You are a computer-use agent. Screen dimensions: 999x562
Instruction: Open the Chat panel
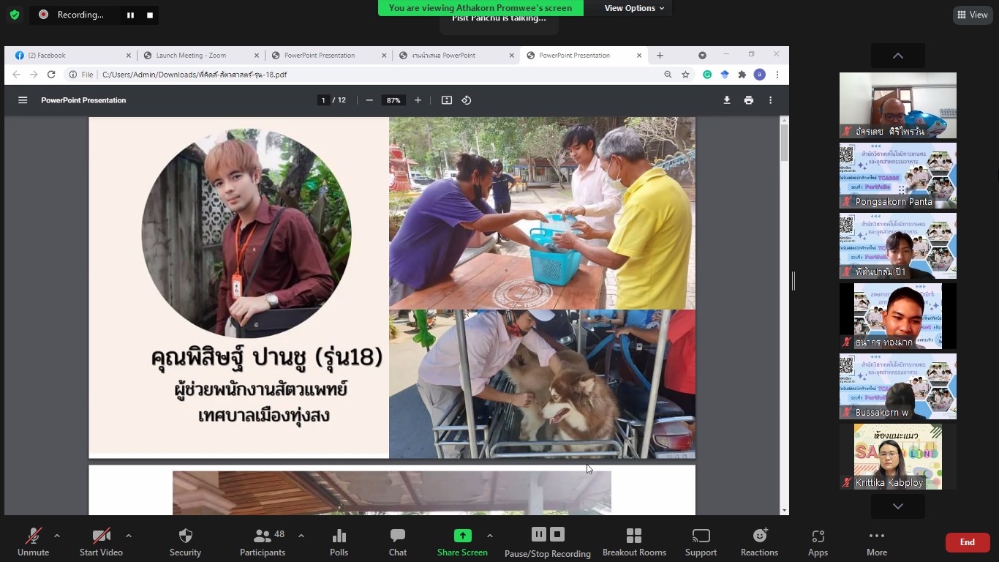coord(397,542)
